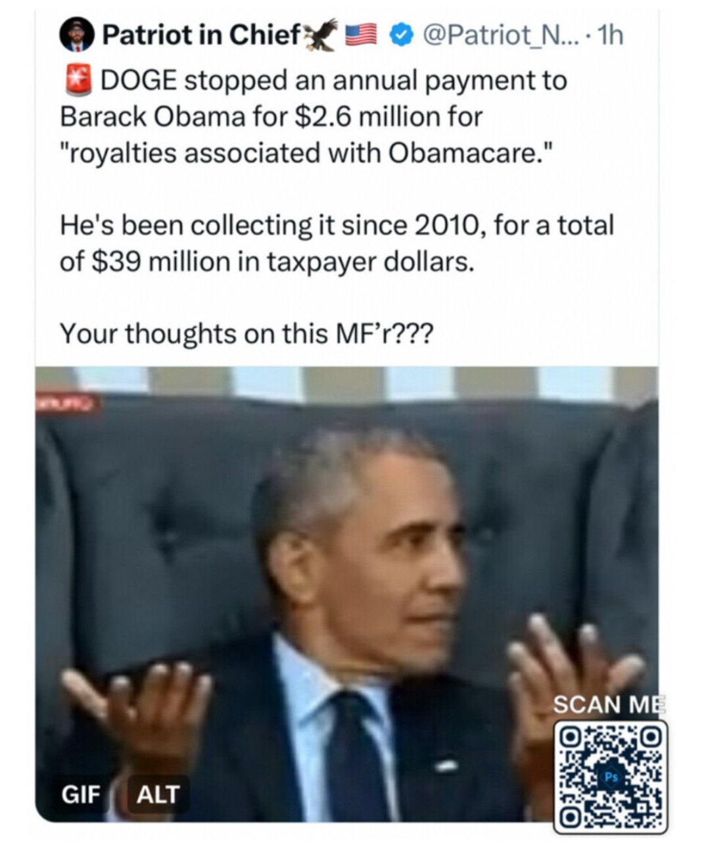Click the line mentioning $39 million
The height and width of the screenshot is (860, 710).
267,262
